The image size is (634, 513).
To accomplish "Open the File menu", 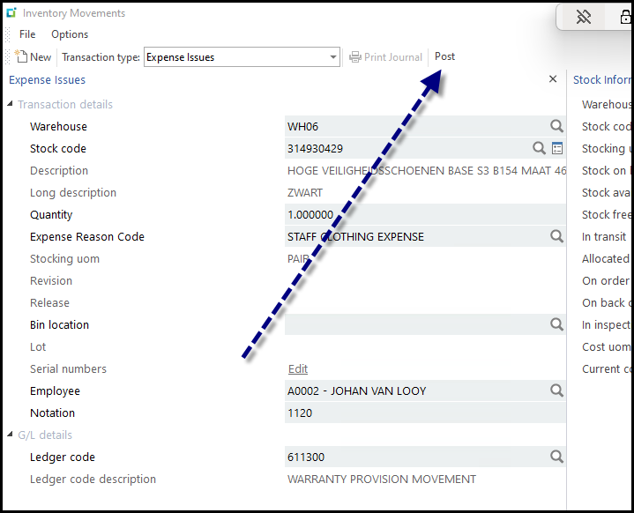I will click(x=27, y=34).
